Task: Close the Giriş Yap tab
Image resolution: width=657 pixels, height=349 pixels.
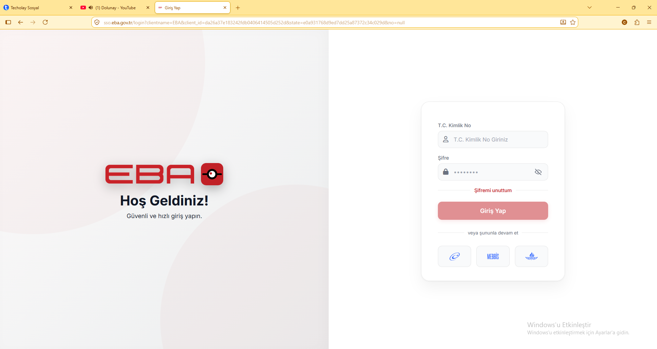Action: click(x=225, y=8)
